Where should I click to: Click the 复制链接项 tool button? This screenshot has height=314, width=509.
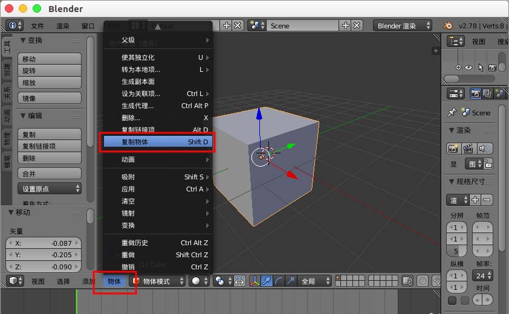coord(50,146)
